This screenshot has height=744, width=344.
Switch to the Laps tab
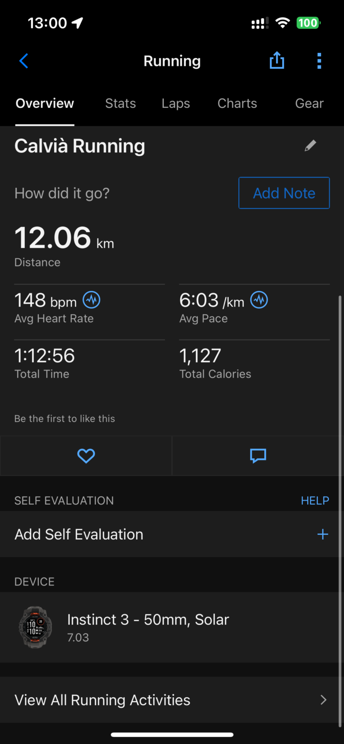(x=176, y=104)
